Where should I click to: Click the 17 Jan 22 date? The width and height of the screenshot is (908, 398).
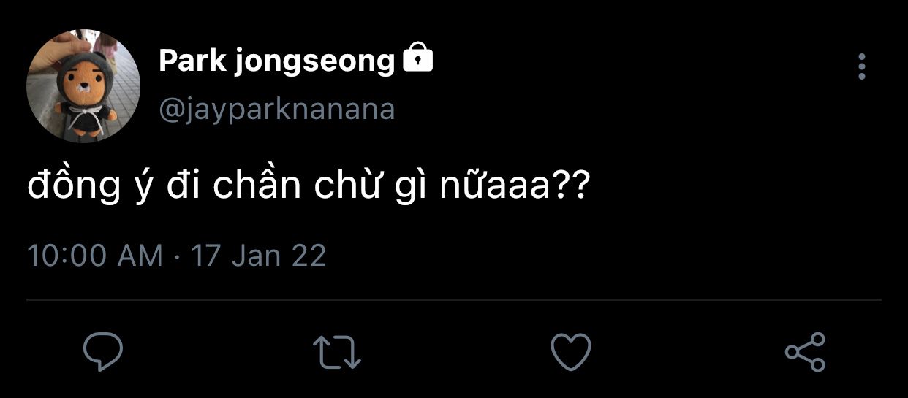click(258, 256)
